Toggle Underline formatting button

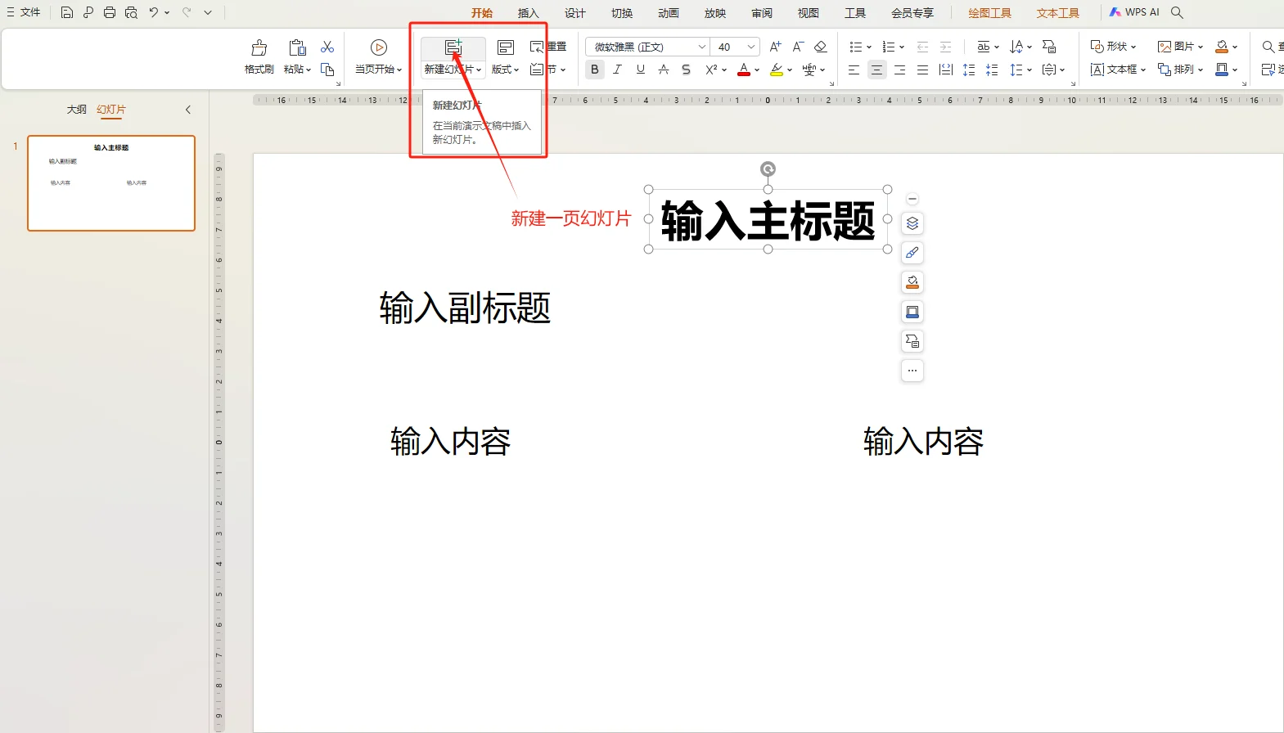coord(641,70)
